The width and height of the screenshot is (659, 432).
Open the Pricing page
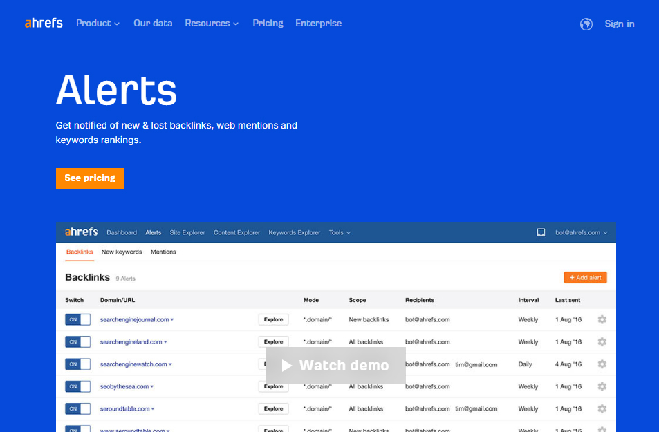pyautogui.click(x=268, y=24)
